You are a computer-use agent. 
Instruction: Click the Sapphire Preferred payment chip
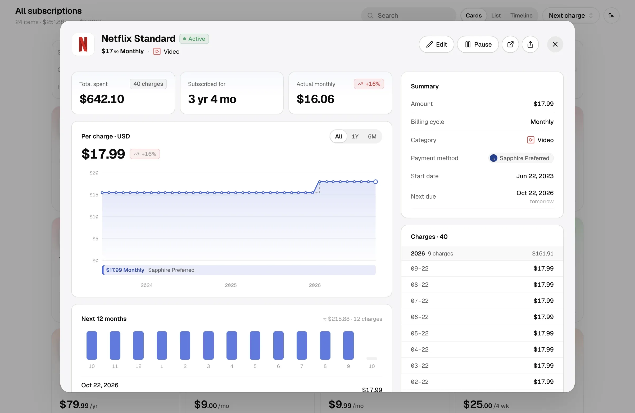point(521,158)
